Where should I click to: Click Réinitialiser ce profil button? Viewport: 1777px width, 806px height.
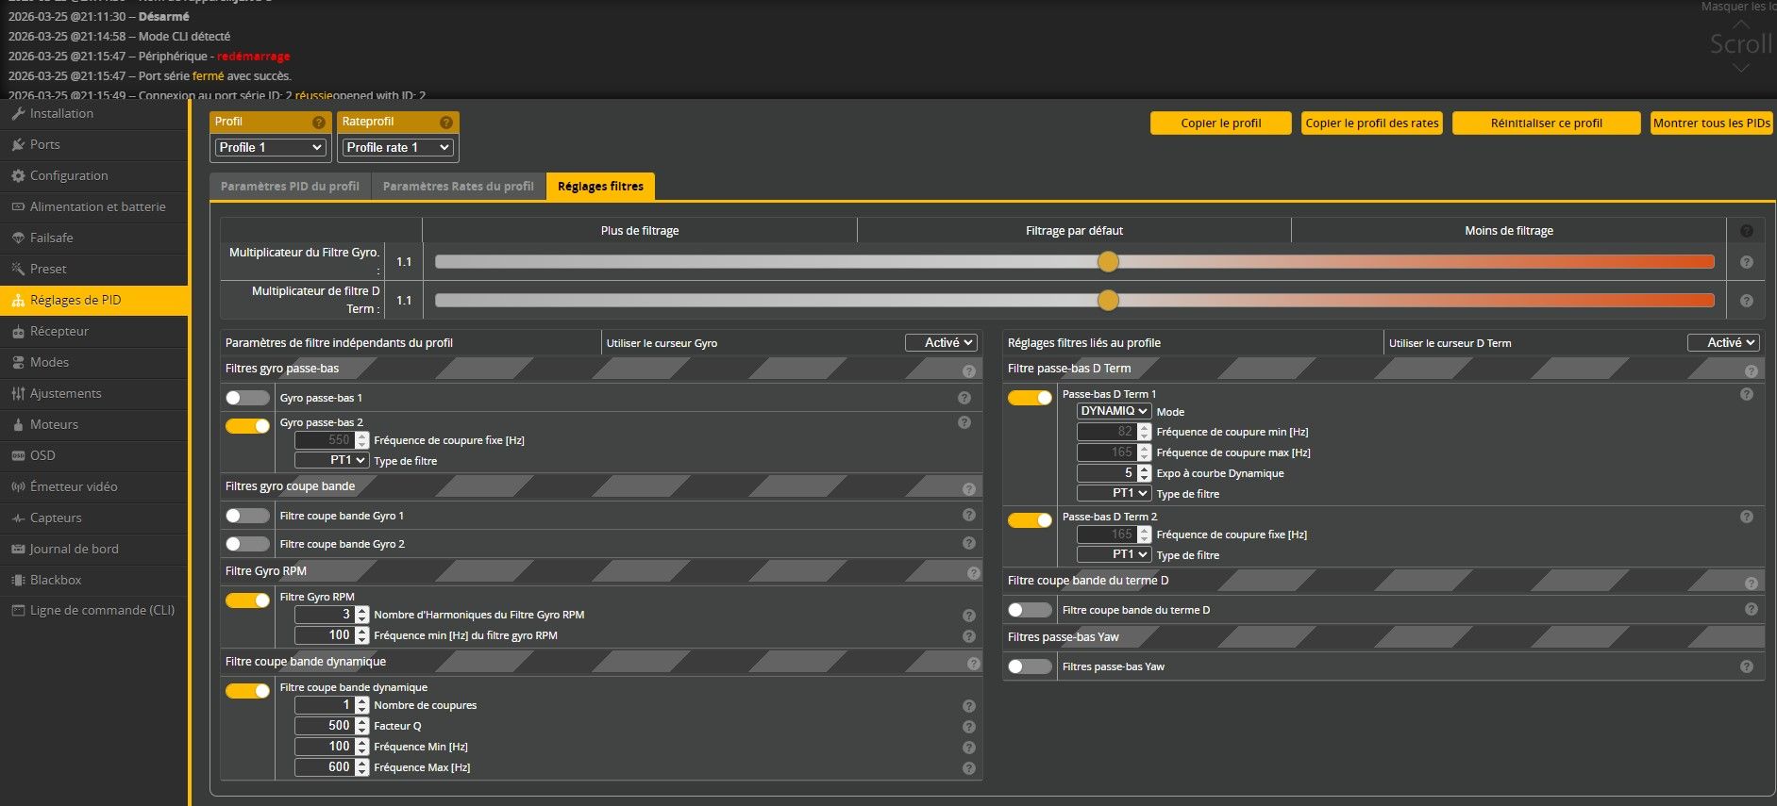click(x=1546, y=123)
